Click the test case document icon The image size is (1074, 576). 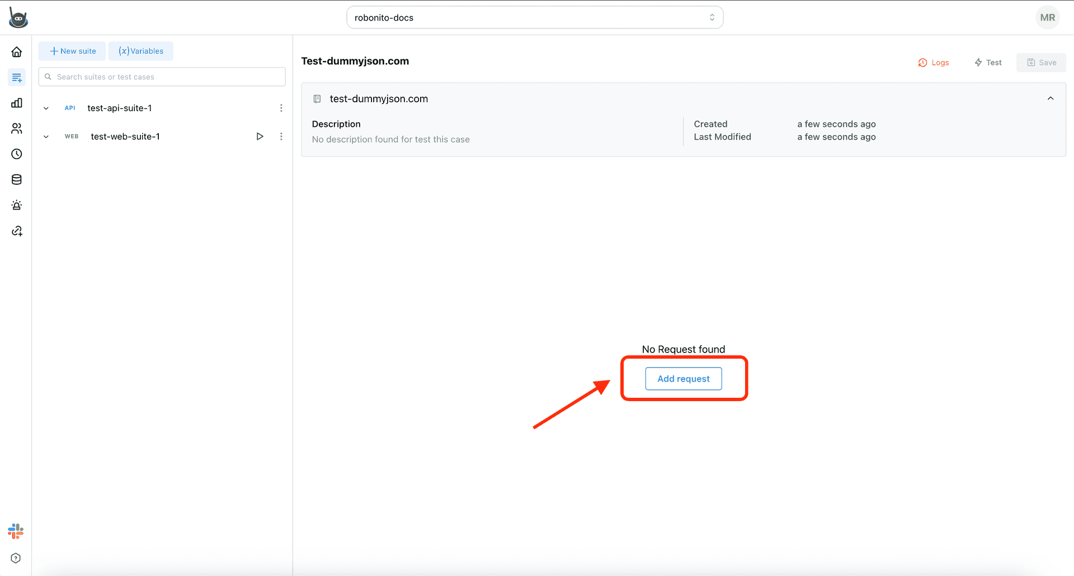[x=317, y=99]
